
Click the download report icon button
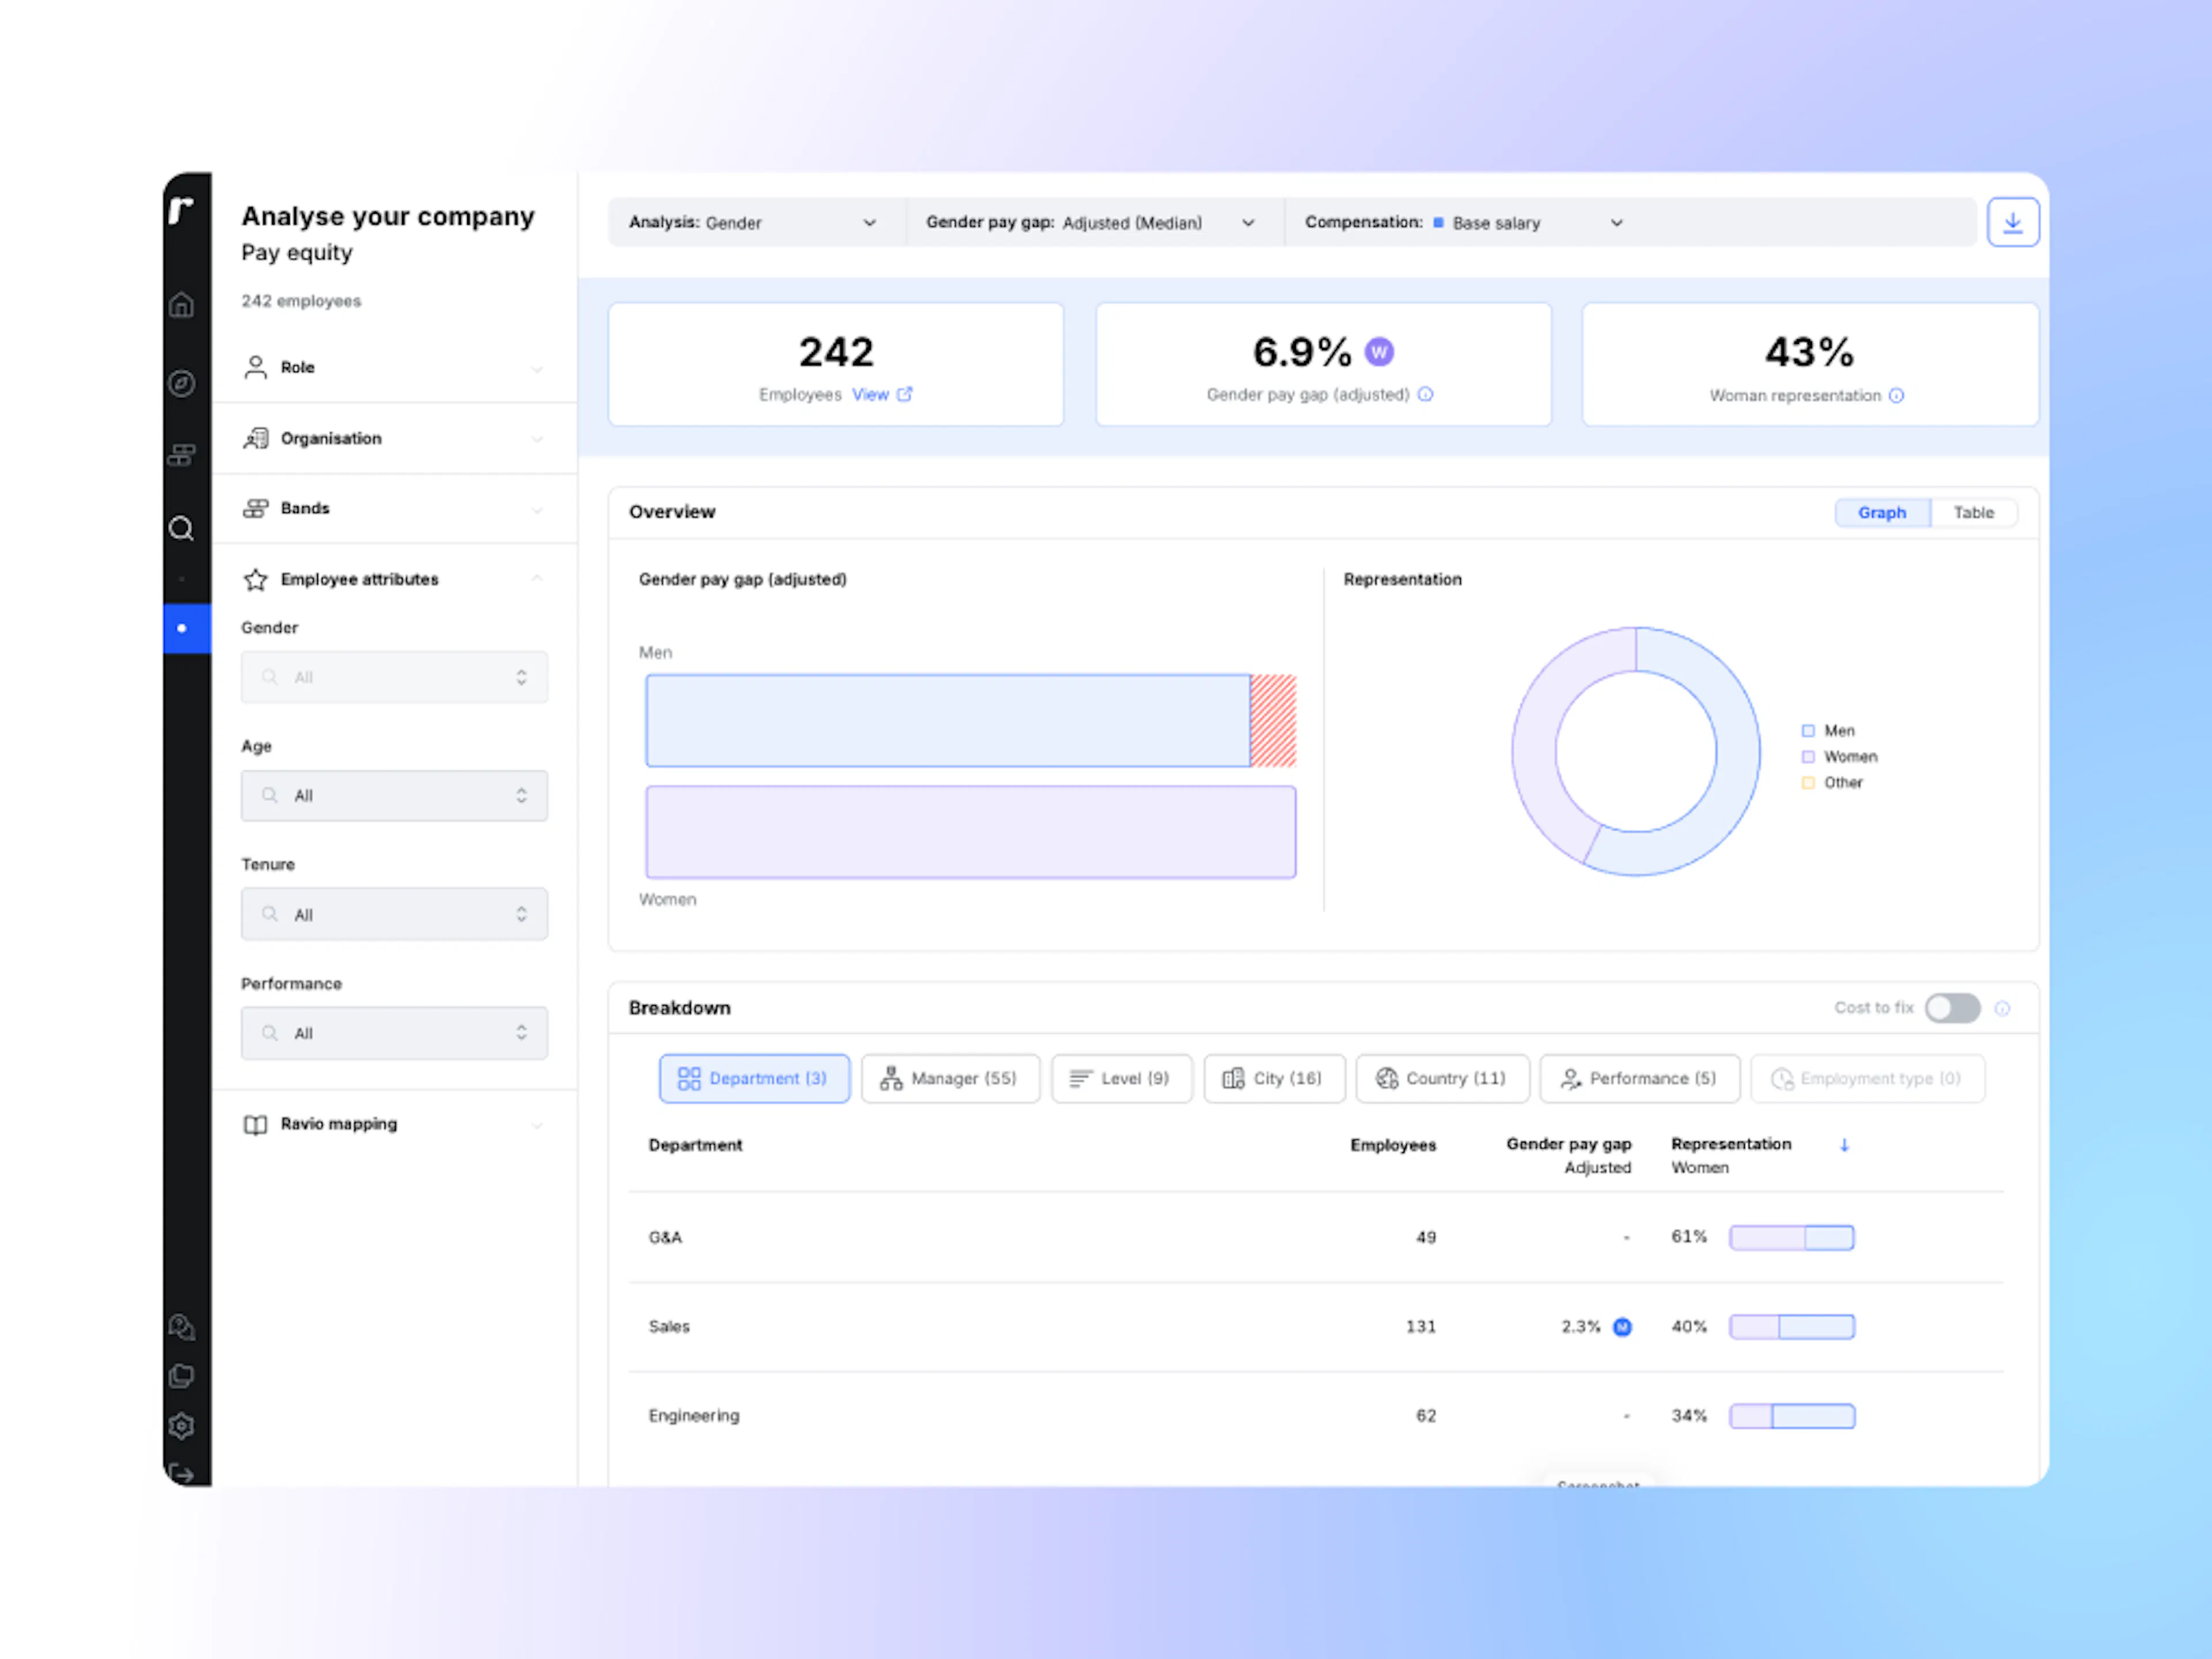pyautogui.click(x=2013, y=222)
